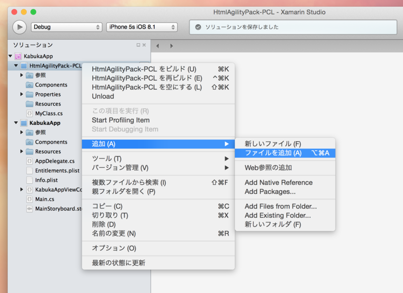Open the iPhone 5s iOS 8.1 target dropdown
Screen dimensions: 403x293
[x=142, y=27]
